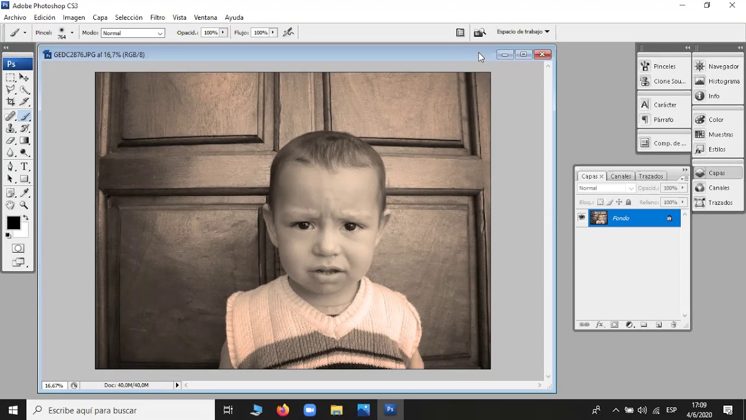746x420 pixels.
Task: Toggle lock image pixels
Action: tap(610, 202)
